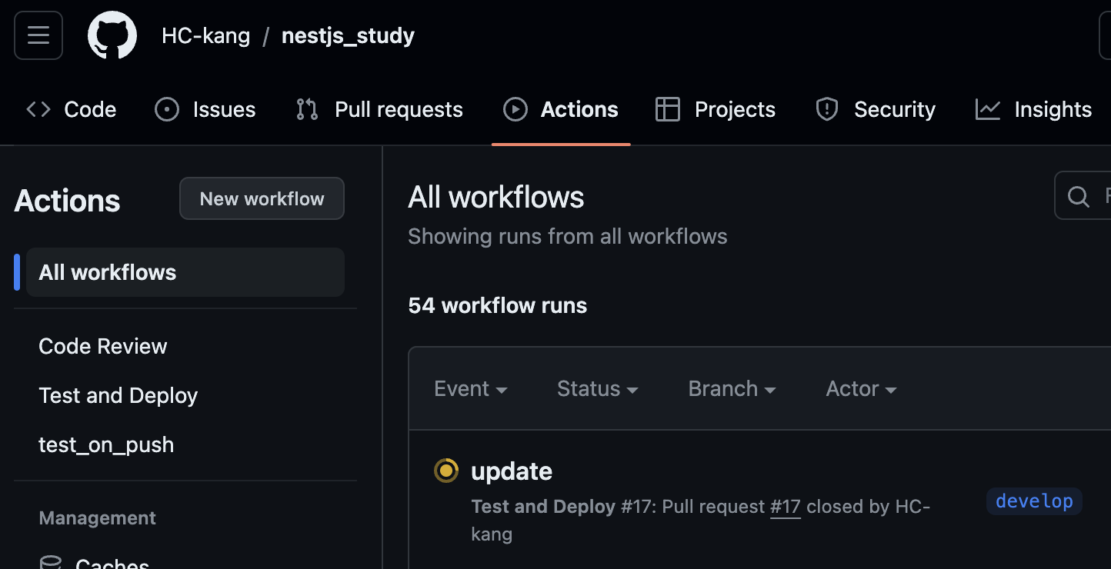The width and height of the screenshot is (1111, 569).
Task: Open the test_on_push workflow
Action: click(106, 444)
